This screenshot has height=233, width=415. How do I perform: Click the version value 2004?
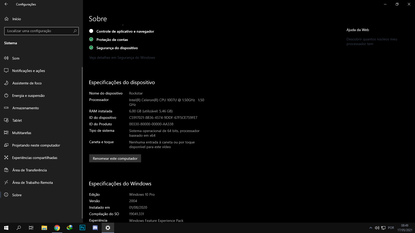coord(133,201)
